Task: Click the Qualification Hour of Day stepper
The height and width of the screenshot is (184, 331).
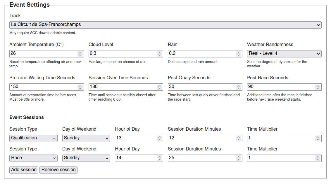Action: pos(159,139)
